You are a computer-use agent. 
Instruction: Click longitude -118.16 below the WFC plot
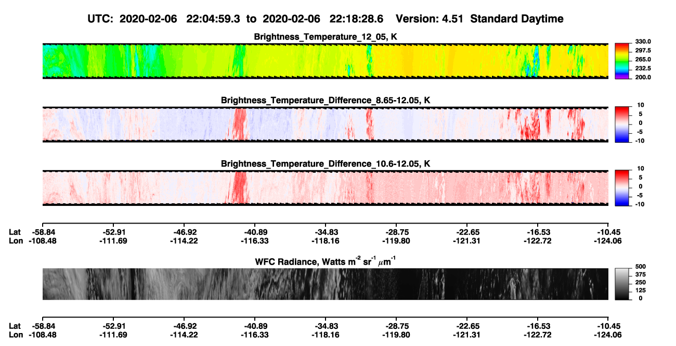coord(326,334)
